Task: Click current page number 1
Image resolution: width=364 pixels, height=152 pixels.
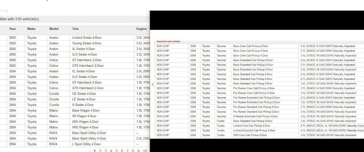Action: (95, 151)
